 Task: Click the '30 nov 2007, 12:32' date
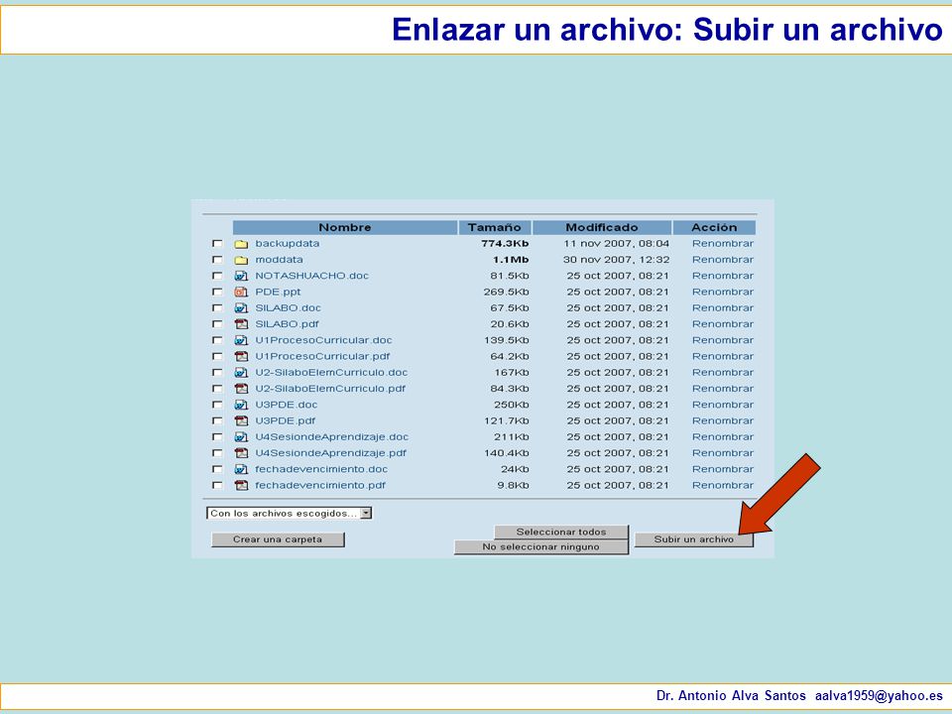click(616, 260)
